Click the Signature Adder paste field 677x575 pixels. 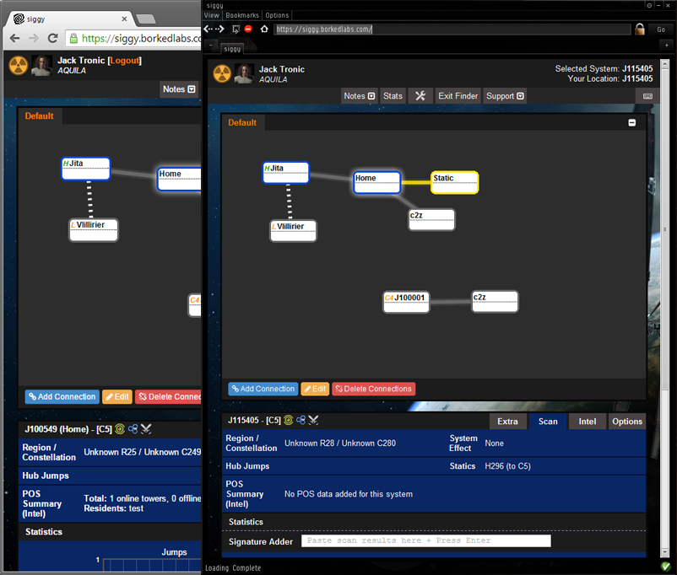tap(425, 540)
